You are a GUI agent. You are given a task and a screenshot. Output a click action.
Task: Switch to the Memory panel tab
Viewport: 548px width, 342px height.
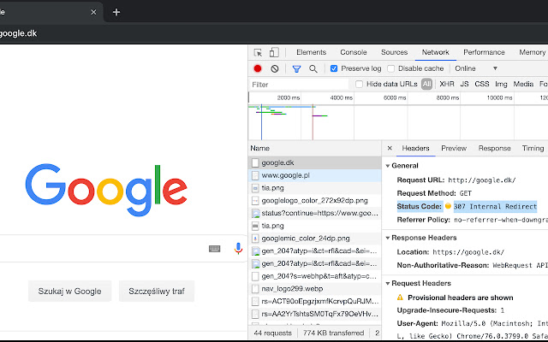tap(532, 52)
